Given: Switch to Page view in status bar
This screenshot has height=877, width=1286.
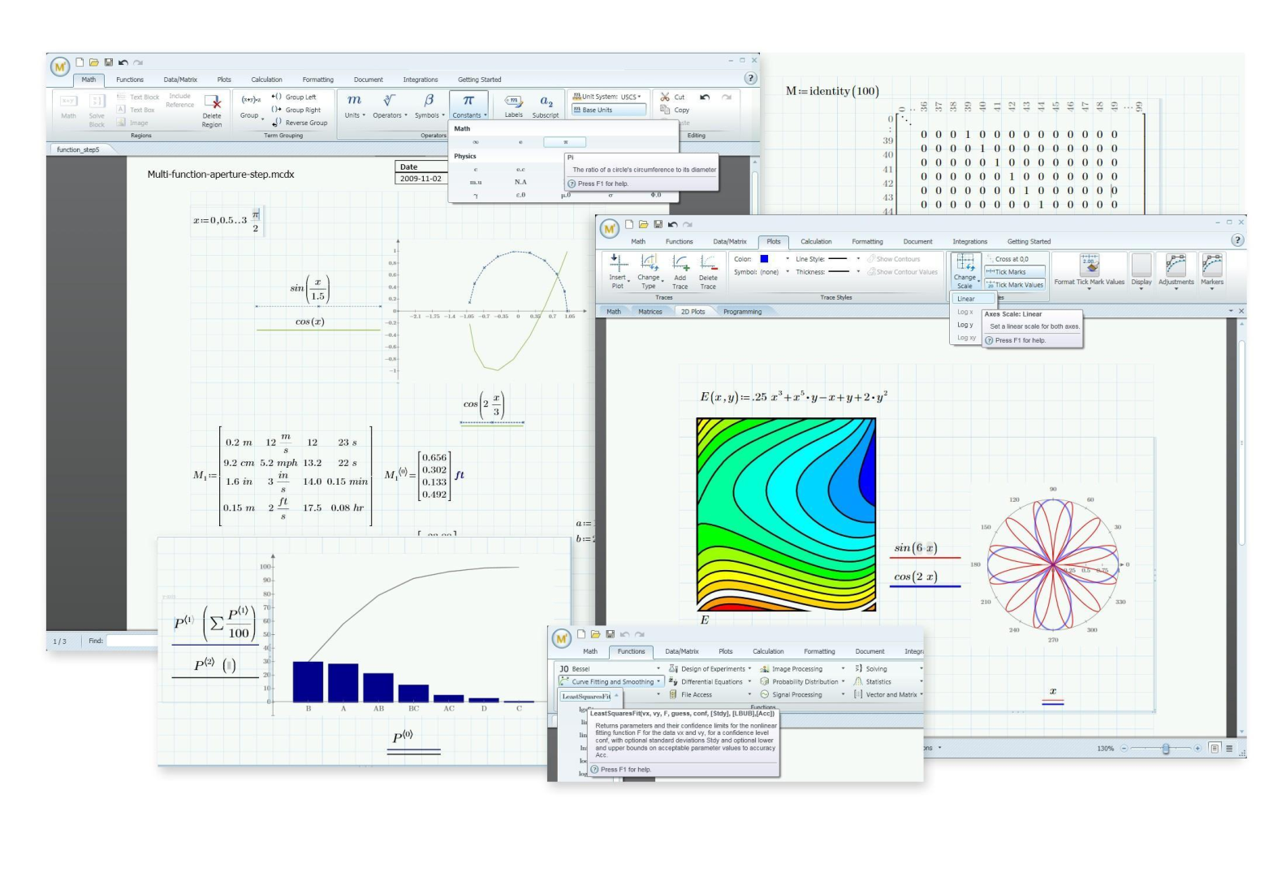Looking at the screenshot, I should pos(1215,749).
